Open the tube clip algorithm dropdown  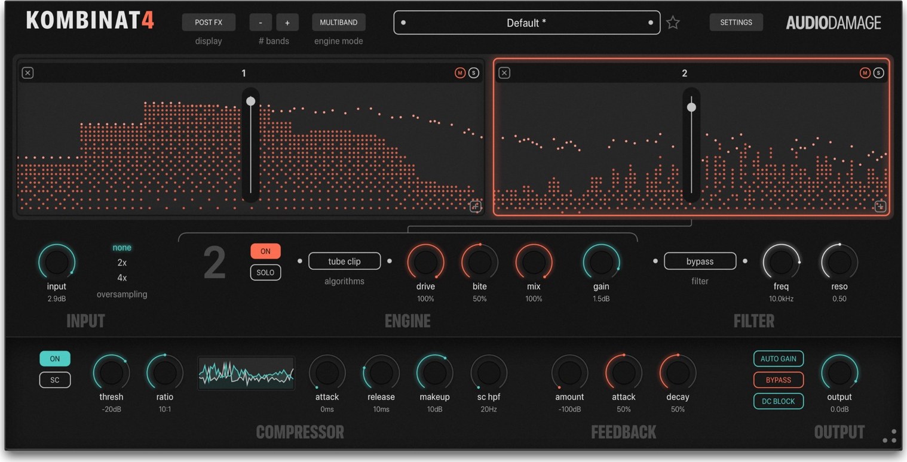coord(345,261)
